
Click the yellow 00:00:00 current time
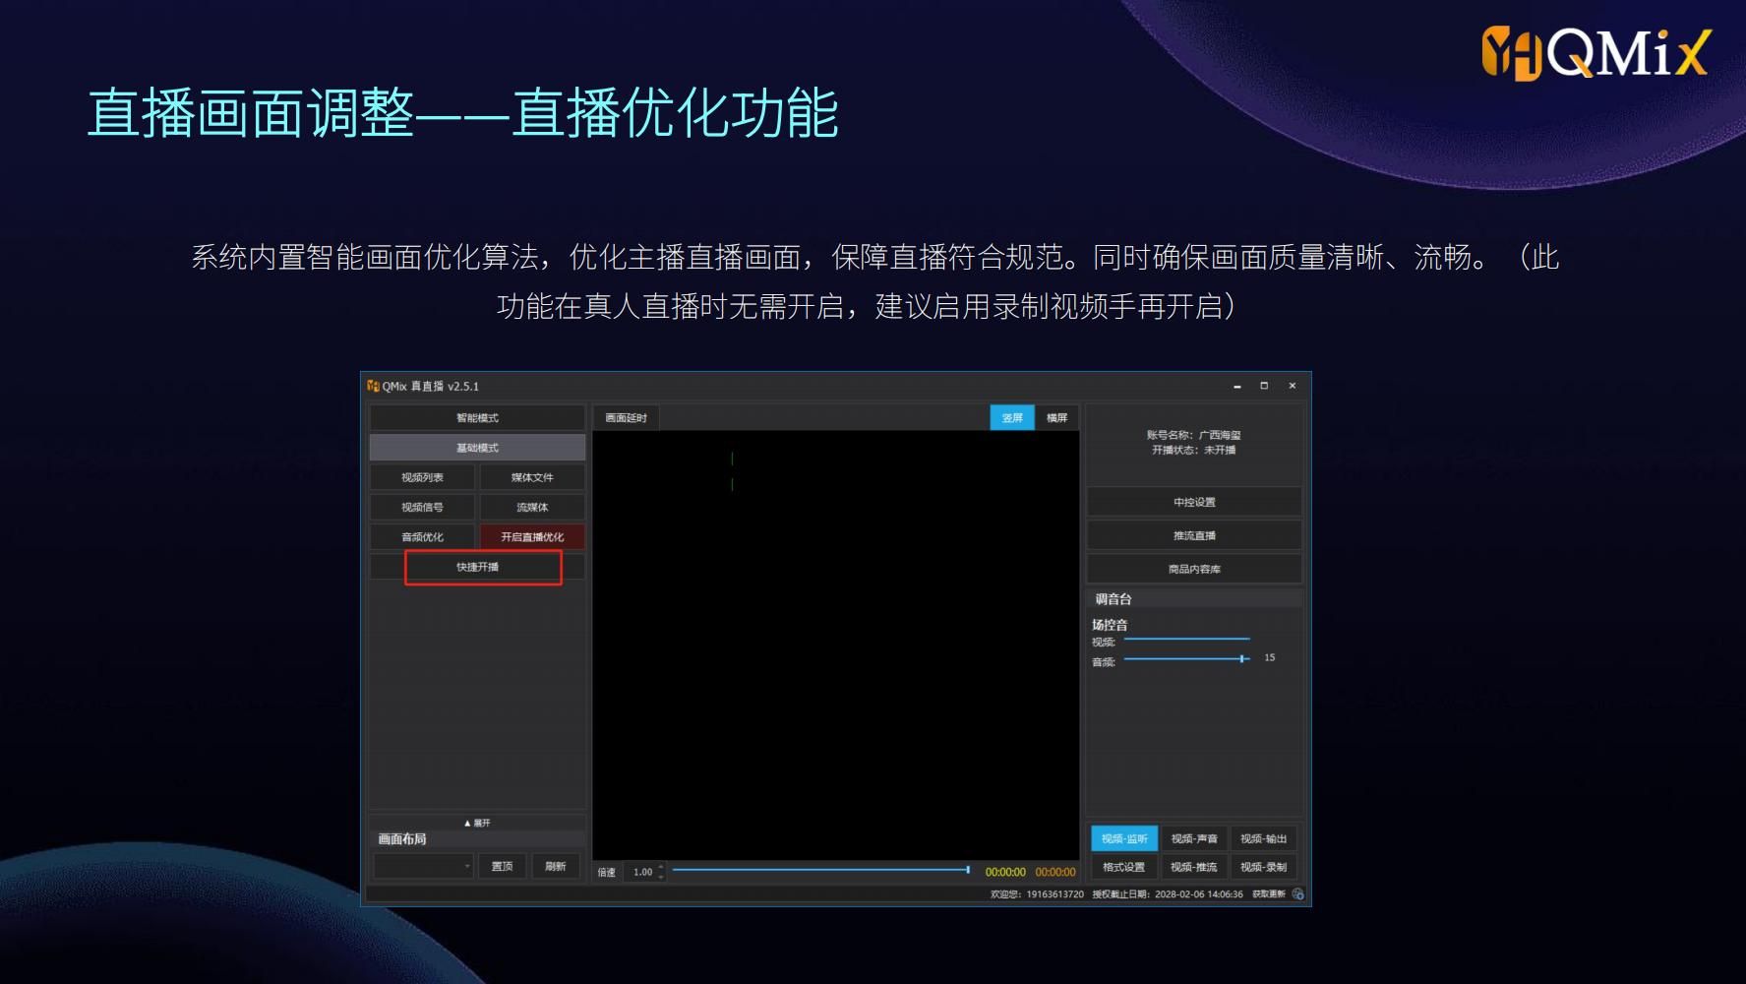click(1005, 872)
